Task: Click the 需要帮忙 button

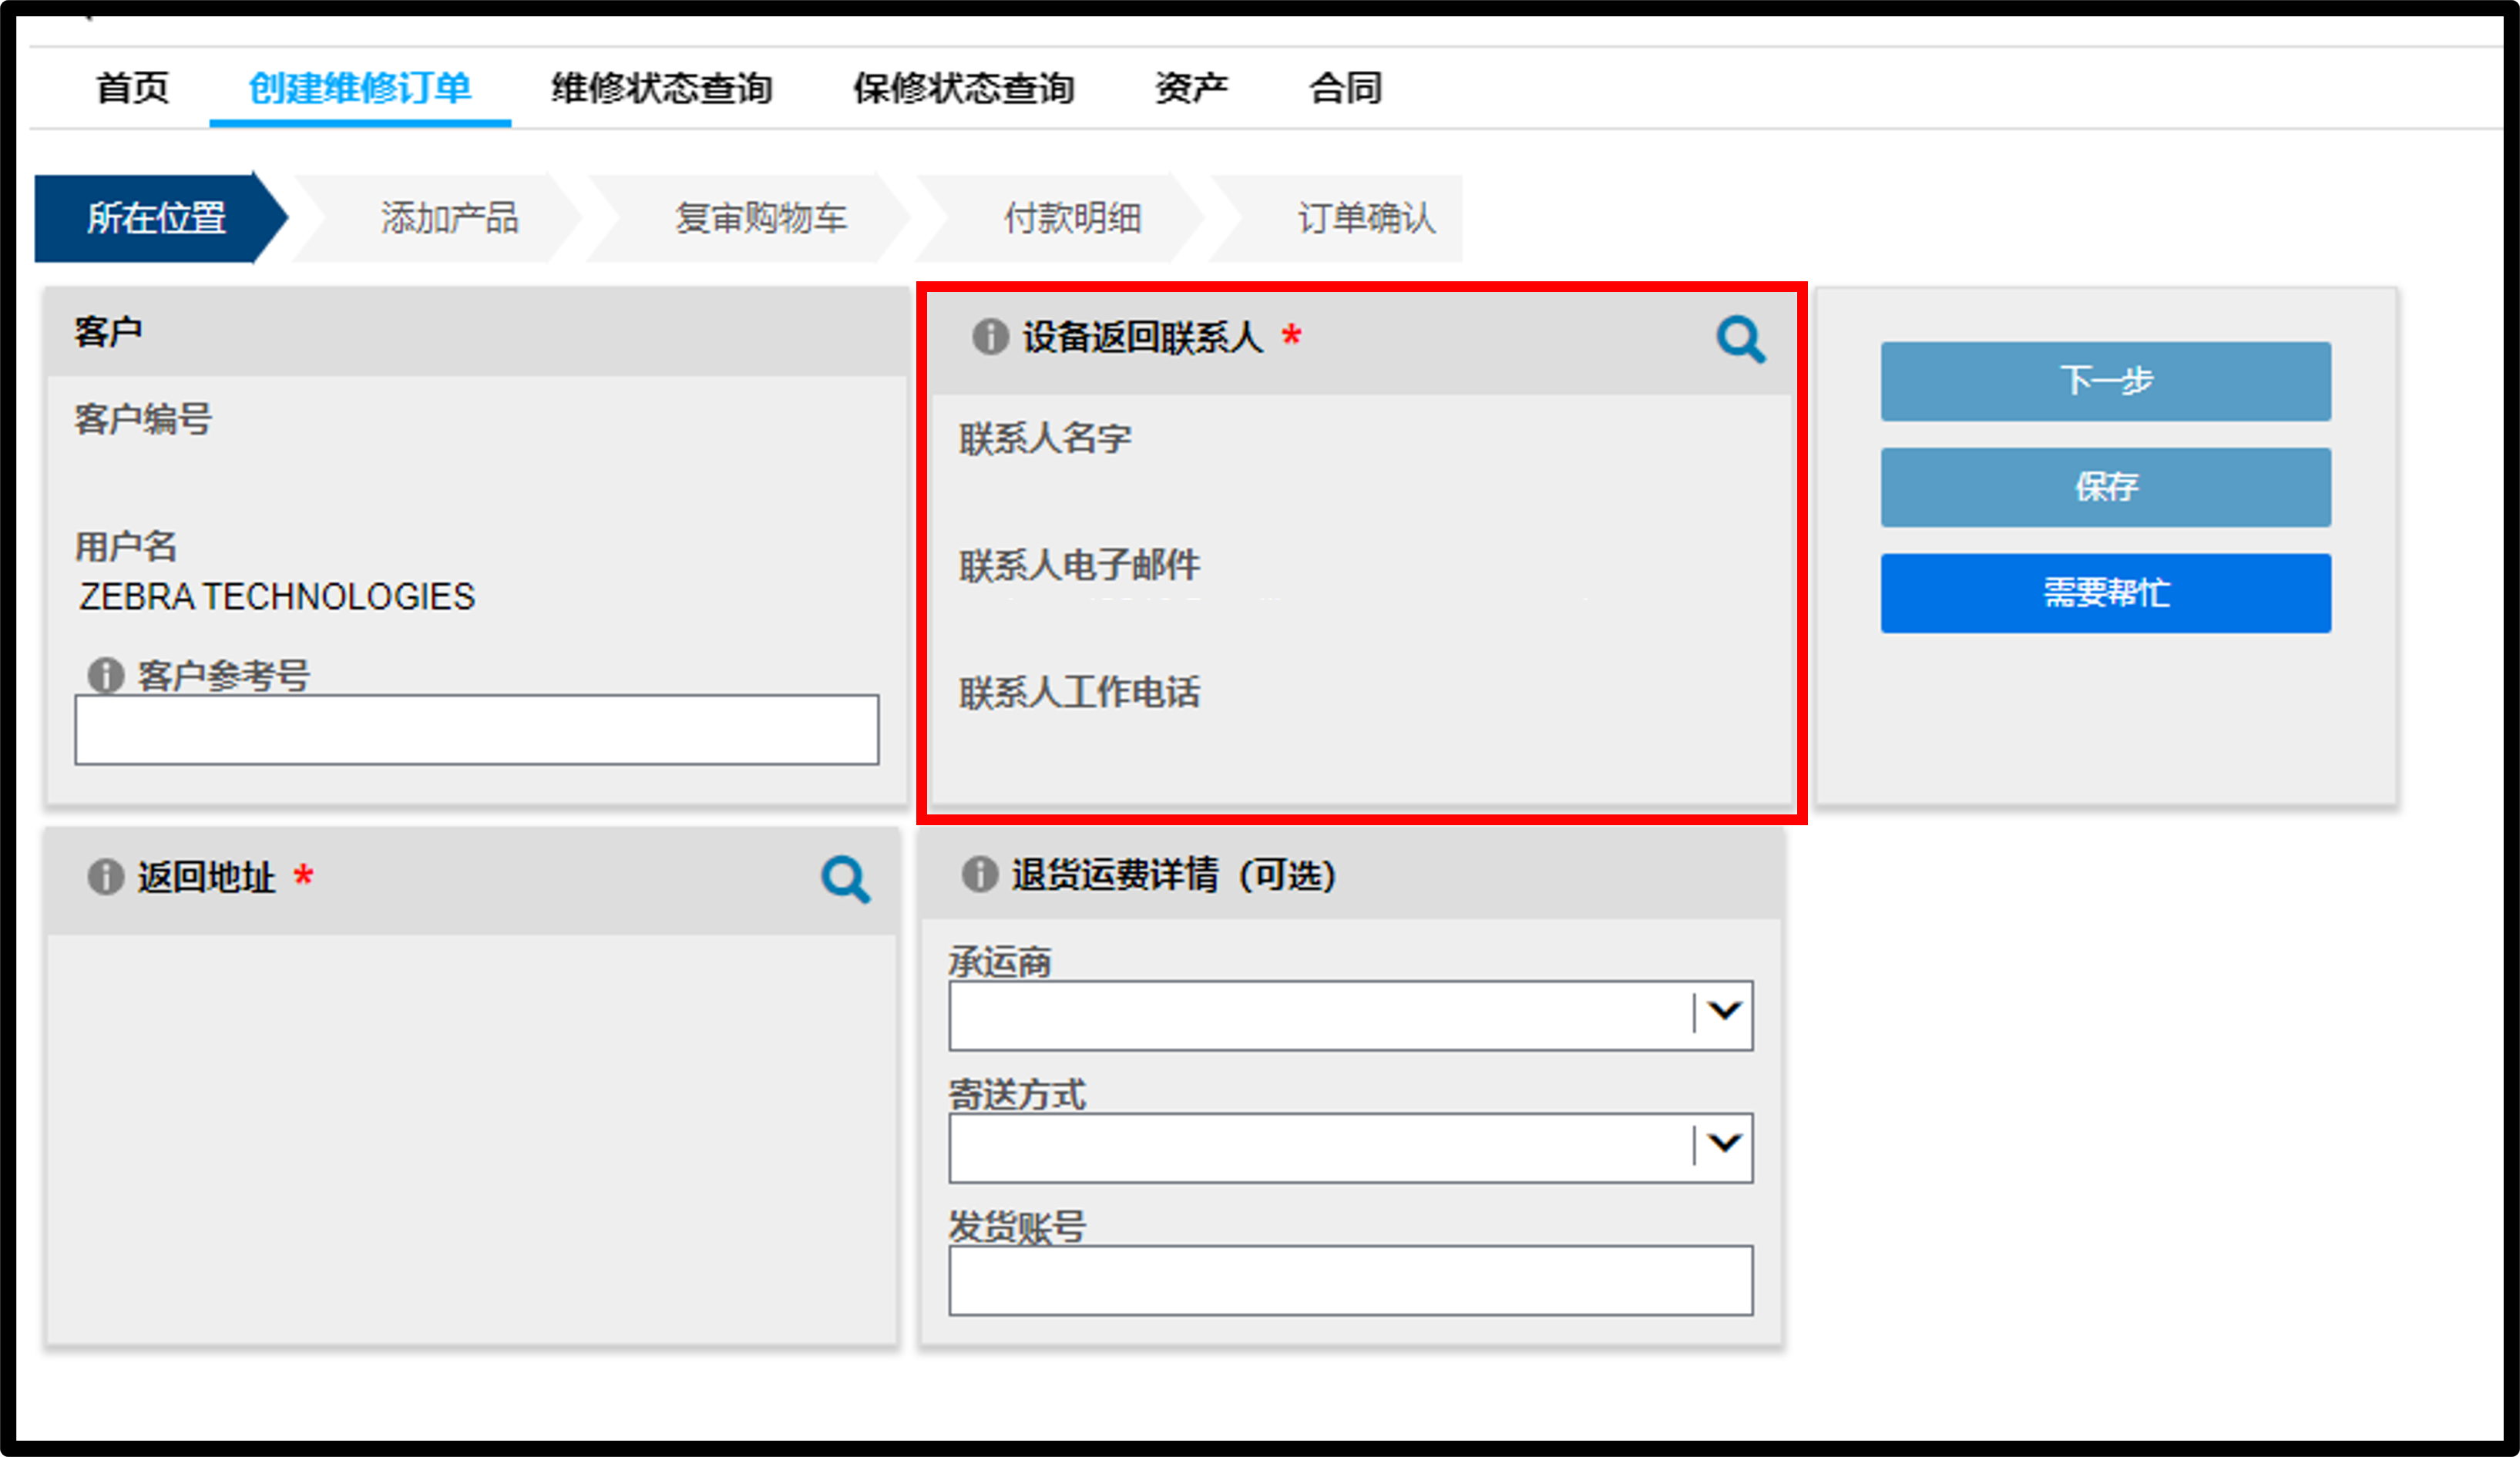Action: click(2105, 593)
